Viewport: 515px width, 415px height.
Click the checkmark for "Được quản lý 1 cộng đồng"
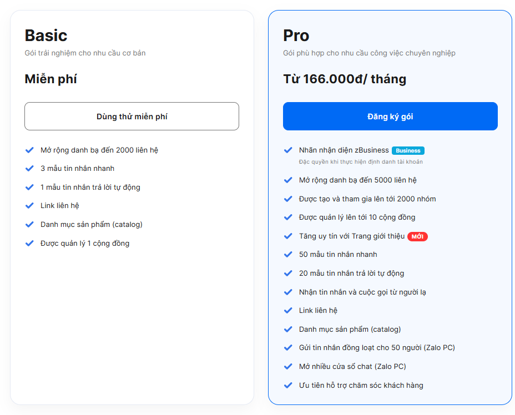coord(29,243)
